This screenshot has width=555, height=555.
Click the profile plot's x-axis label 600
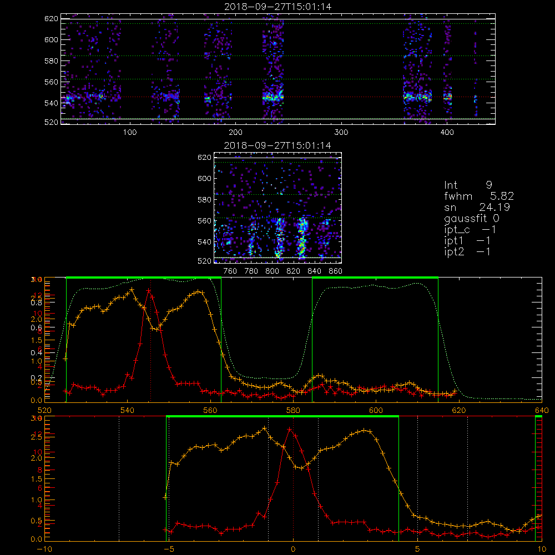click(x=376, y=411)
